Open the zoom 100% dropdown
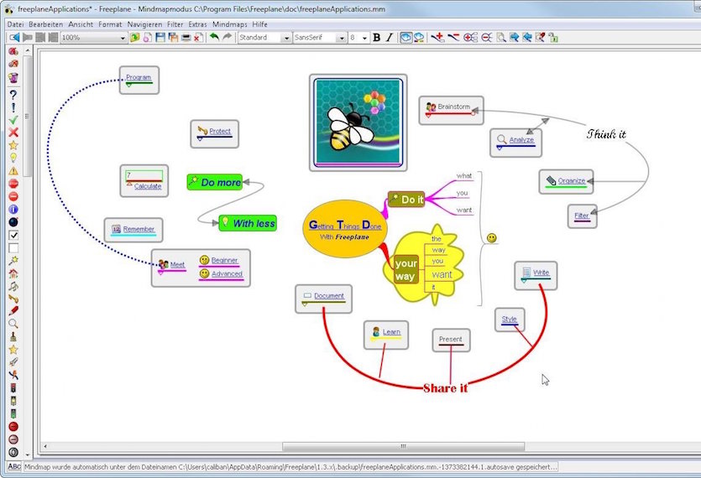The image size is (701, 478). (123, 38)
